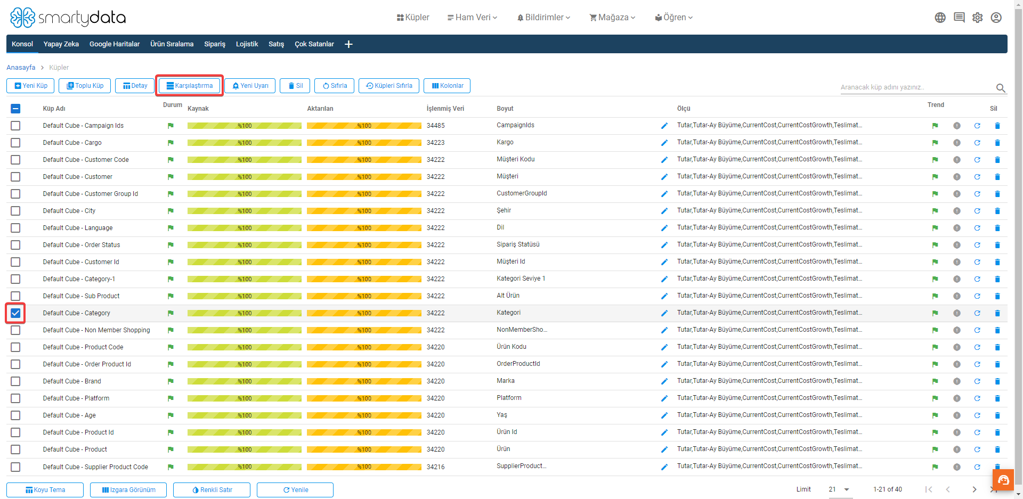Click the Küpleri Sıfırla button
The width and height of the screenshot is (1023, 499).
click(x=389, y=86)
